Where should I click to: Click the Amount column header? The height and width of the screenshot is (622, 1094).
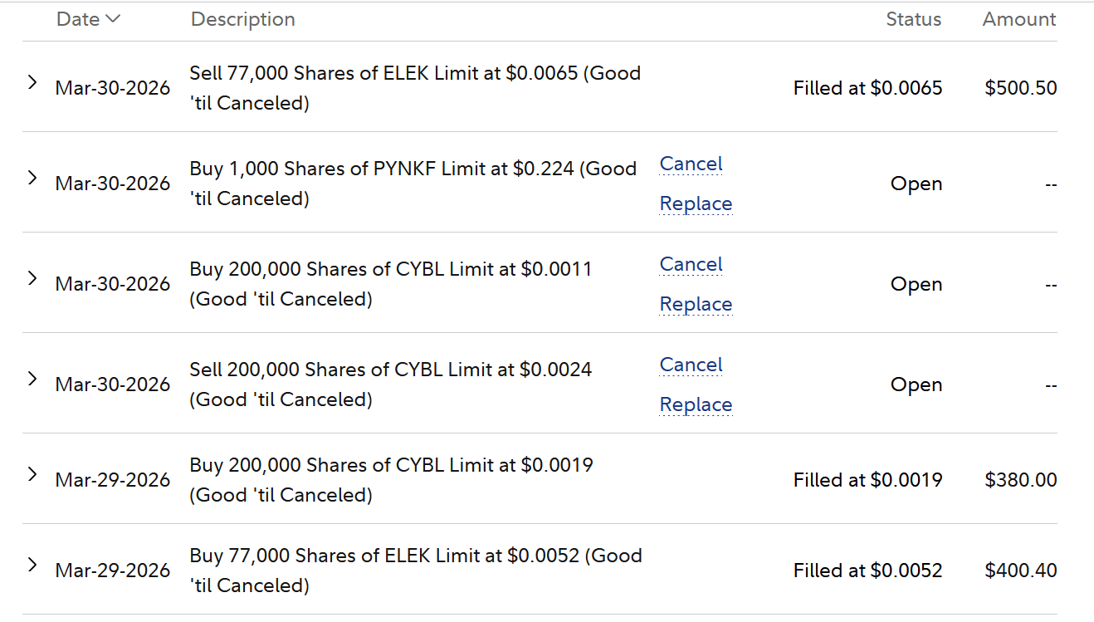click(1018, 19)
